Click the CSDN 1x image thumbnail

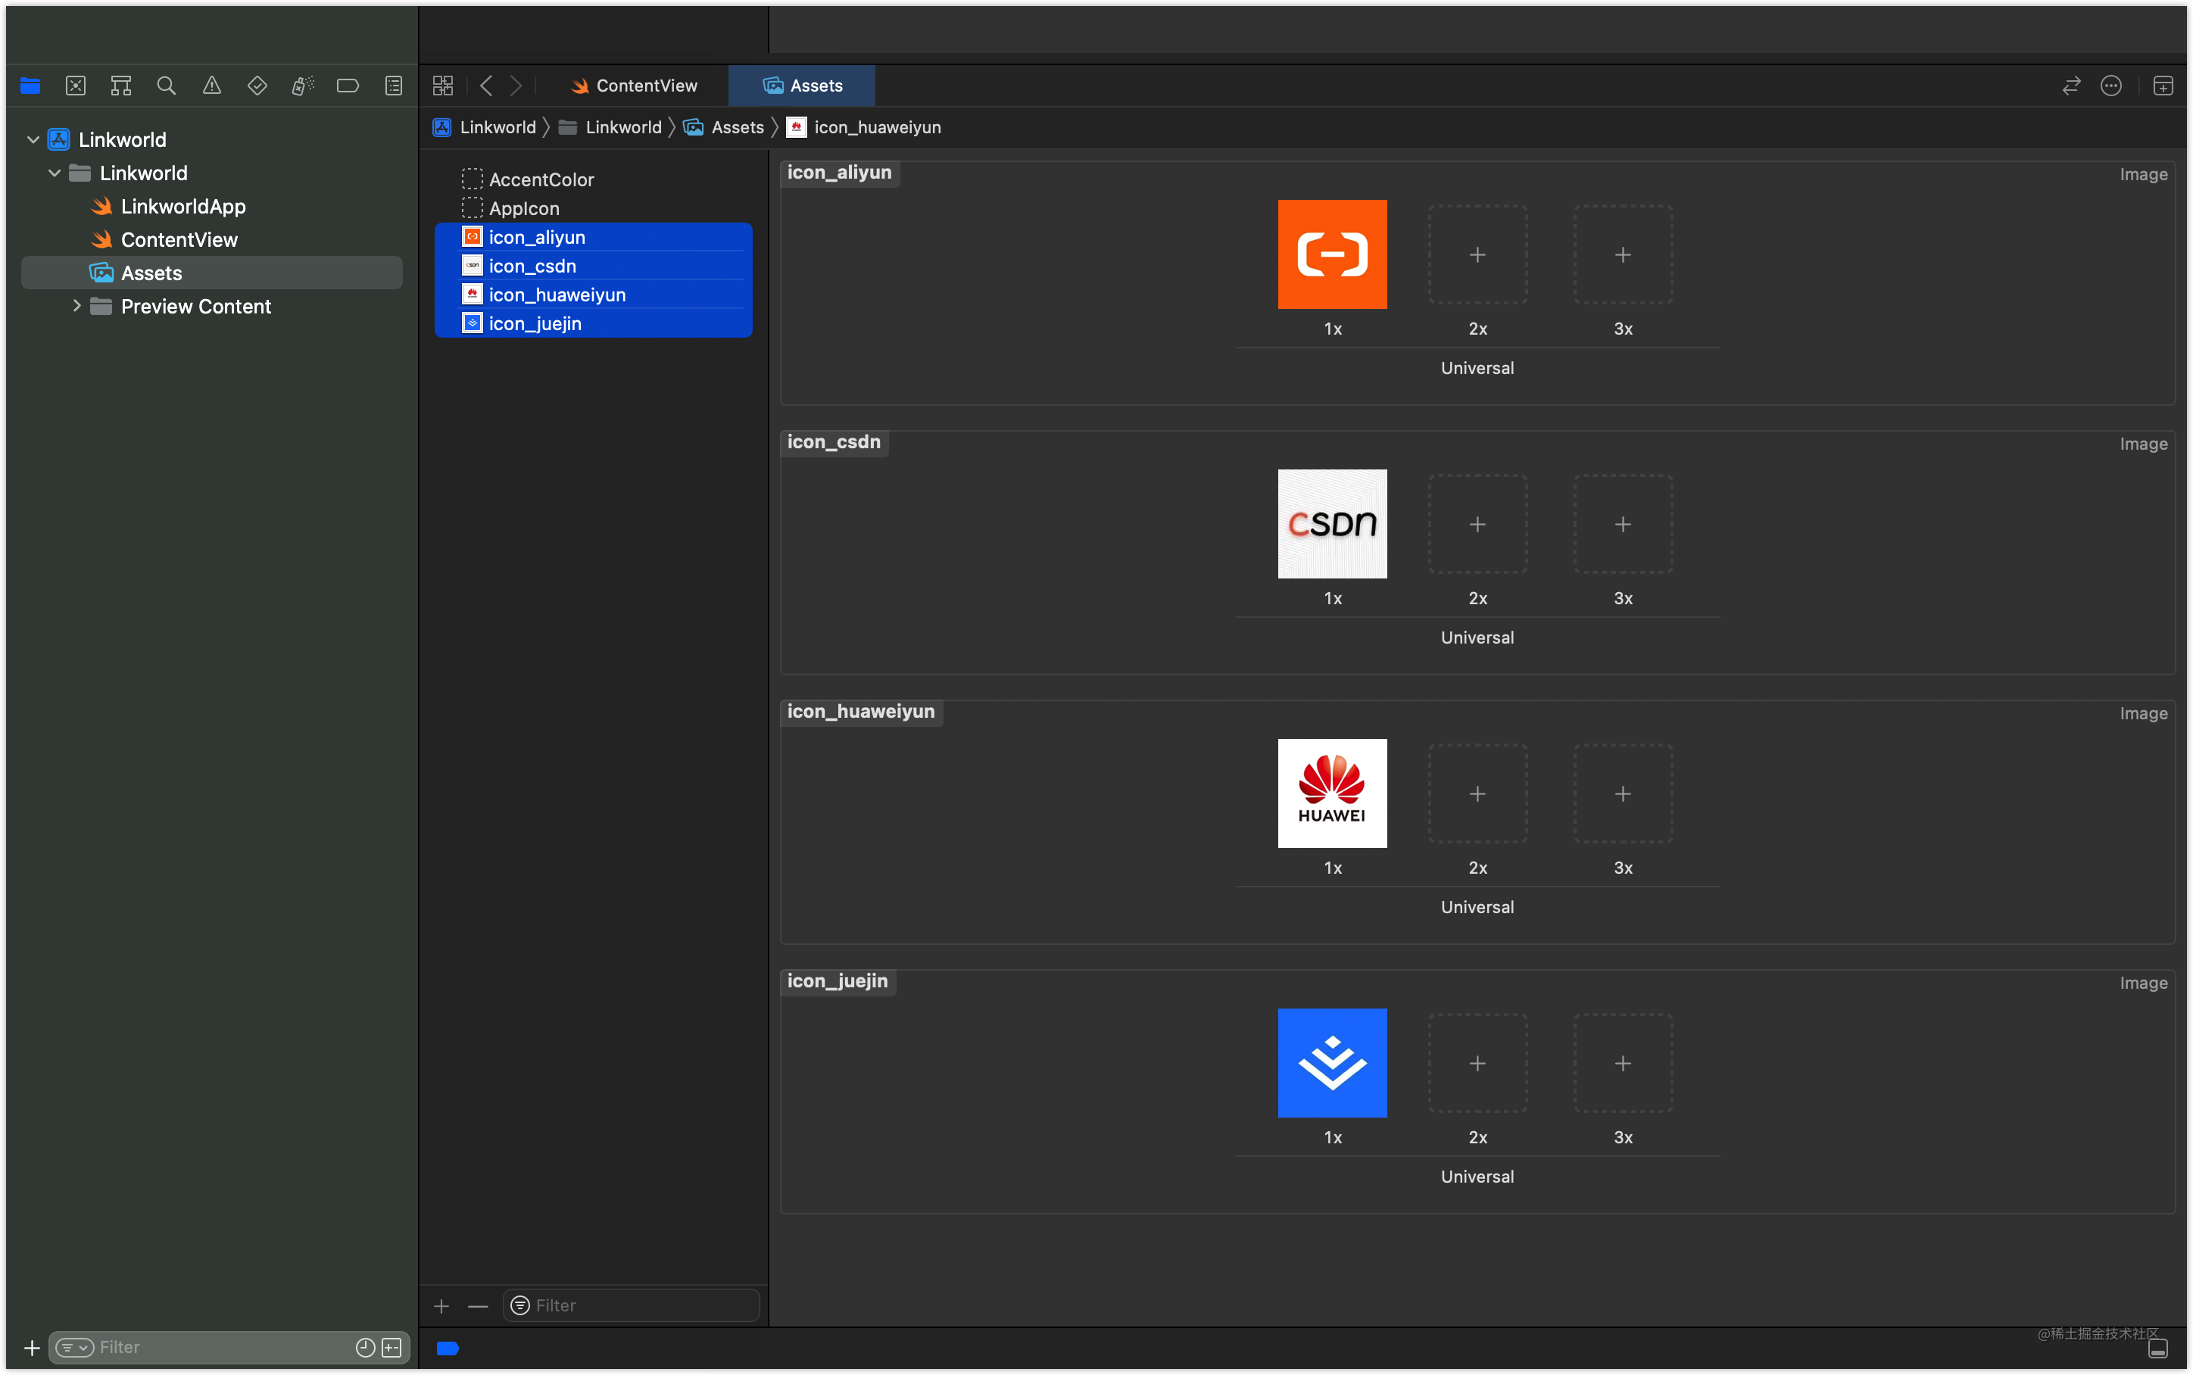point(1332,524)
